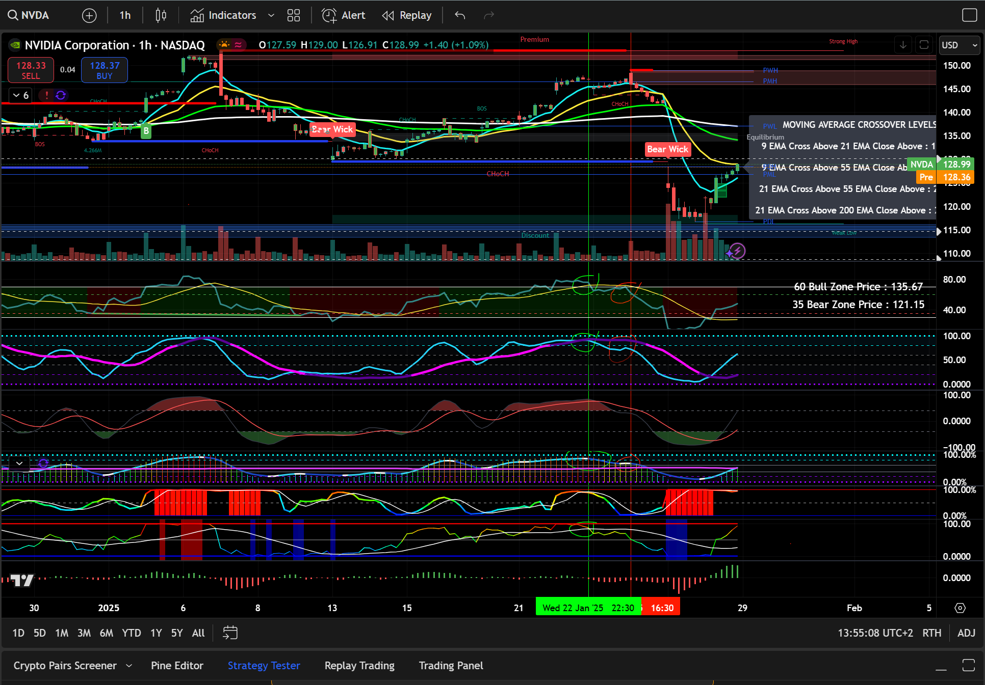Open the Replay Trading tab
The image size is (985, 685).
(359, 666)
